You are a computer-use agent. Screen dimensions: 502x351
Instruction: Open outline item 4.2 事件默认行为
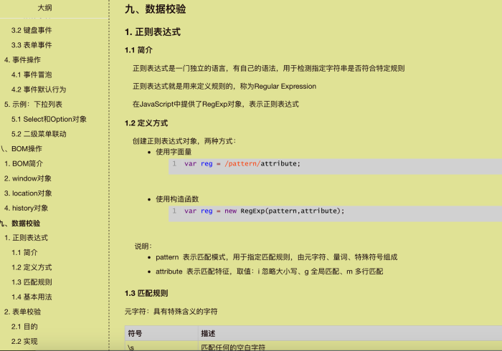[x=39, y=90]
